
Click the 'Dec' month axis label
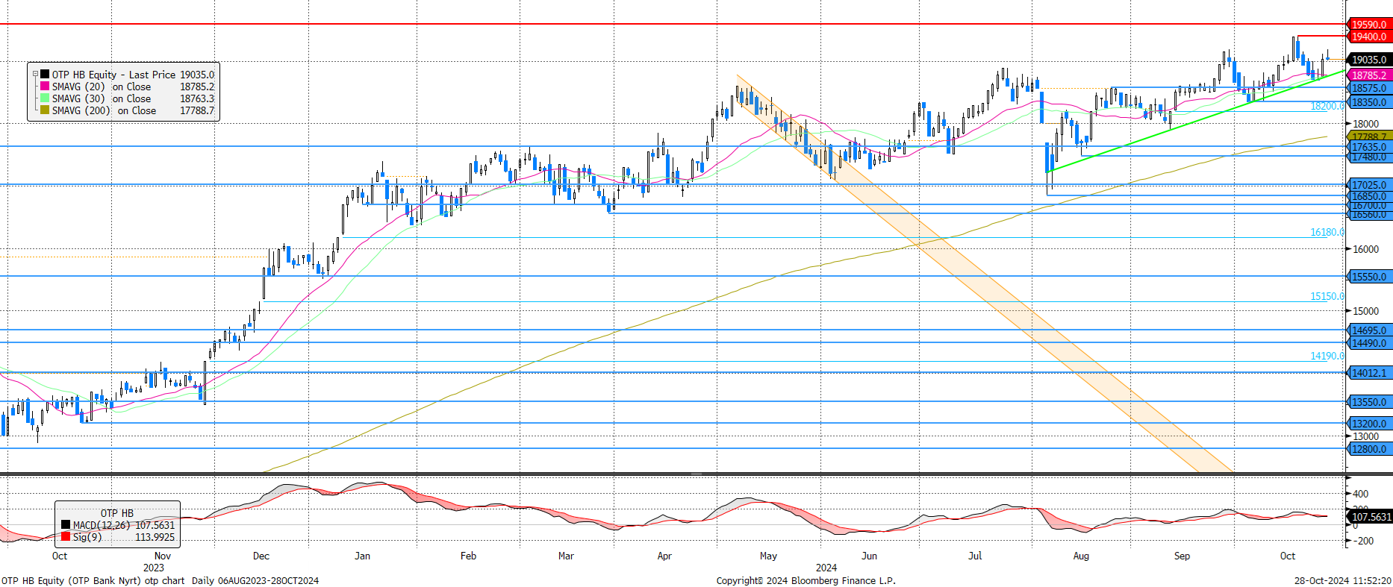click(261, 556)
